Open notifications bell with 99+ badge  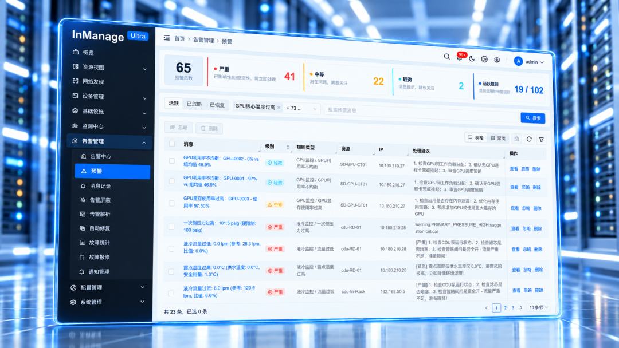(460, 57)
